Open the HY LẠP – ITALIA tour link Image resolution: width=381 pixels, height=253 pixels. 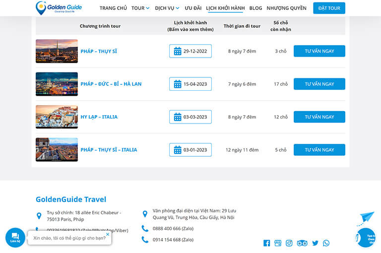tap(99, 117)
